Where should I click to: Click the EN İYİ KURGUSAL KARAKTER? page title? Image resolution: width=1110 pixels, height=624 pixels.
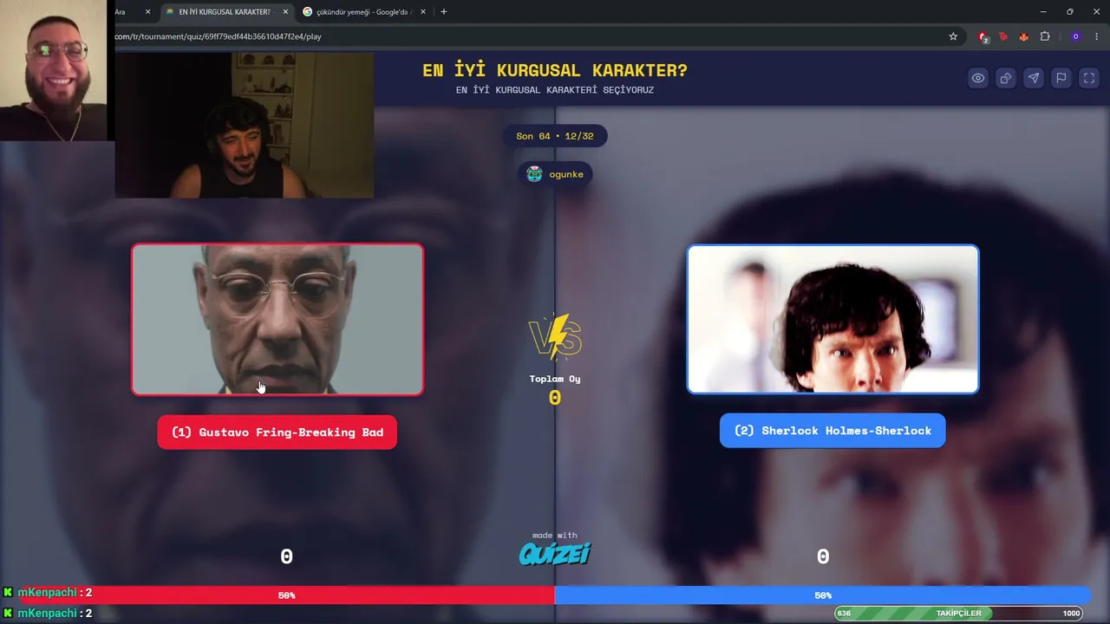pos(555,70)
